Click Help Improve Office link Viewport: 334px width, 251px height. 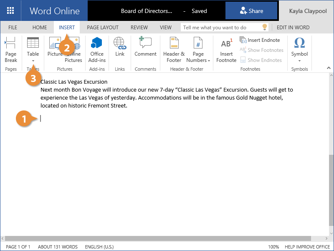pyautogui.click(x=307, y=247)
